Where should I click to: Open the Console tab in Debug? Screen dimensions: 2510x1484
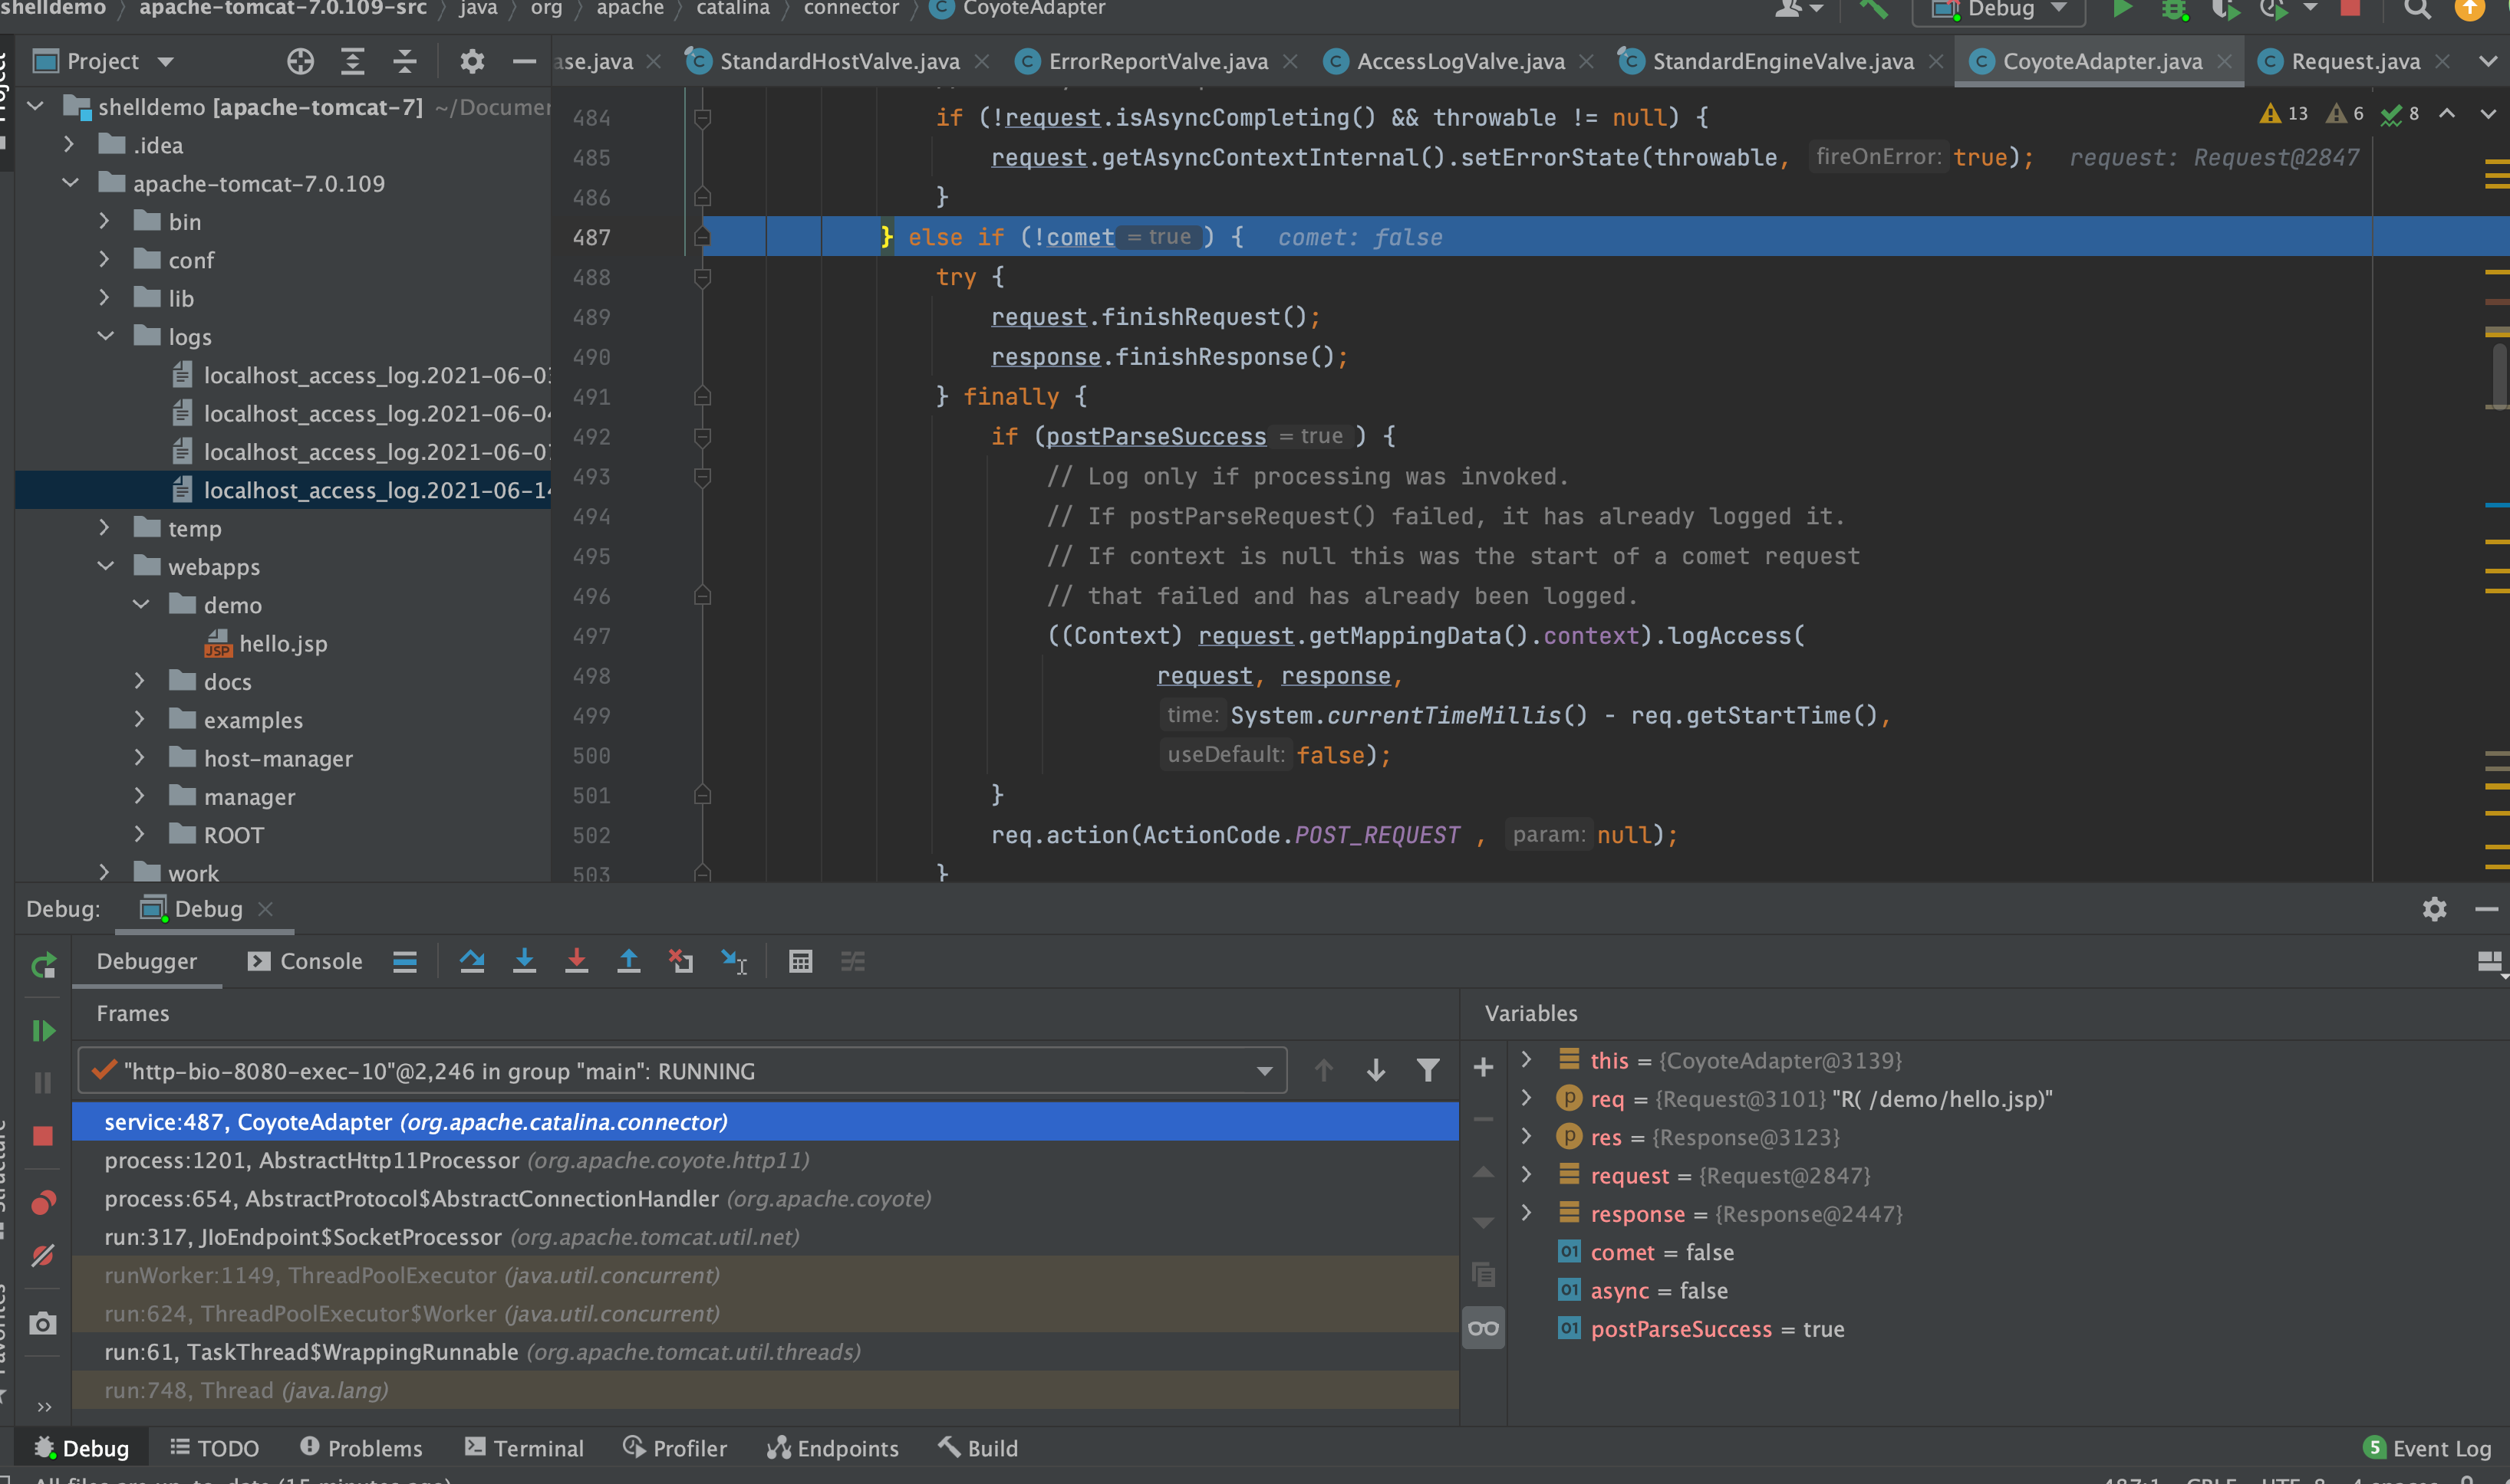tap(305, 961)
